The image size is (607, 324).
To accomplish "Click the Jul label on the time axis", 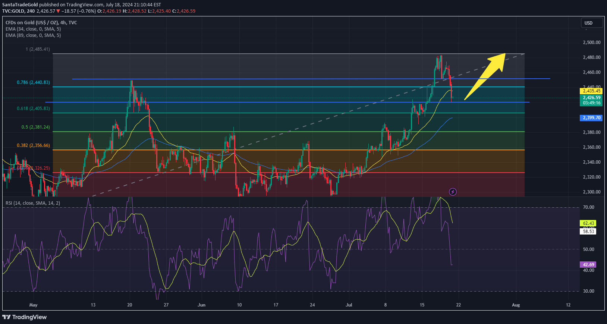I will [x=349, y=305].
